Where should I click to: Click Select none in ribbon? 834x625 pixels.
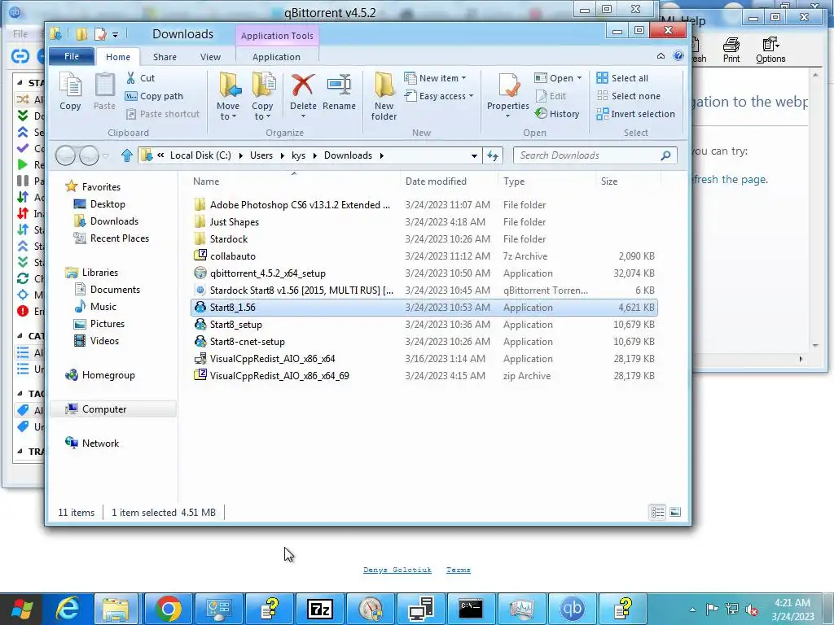pos(629,96)
